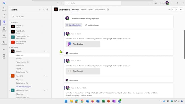Click Alle Kanäle anzeigen link
Screen dimensions: 185x104
23,86
